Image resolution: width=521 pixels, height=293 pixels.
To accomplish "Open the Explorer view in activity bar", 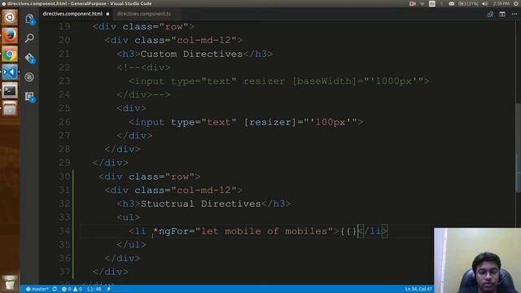I will (29, 19).
